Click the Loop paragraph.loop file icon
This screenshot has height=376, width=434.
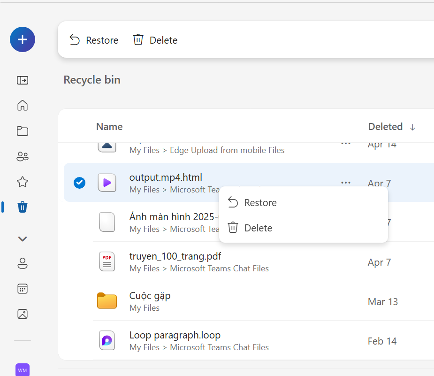[x=107, y=340]
